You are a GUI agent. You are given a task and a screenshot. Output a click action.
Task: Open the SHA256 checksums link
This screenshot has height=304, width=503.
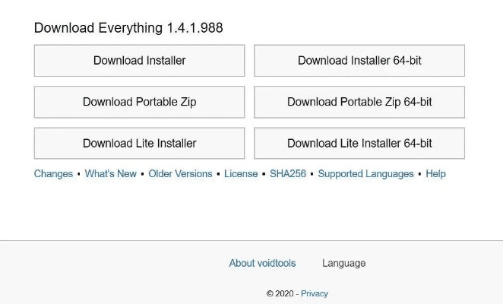pos(288,174)
